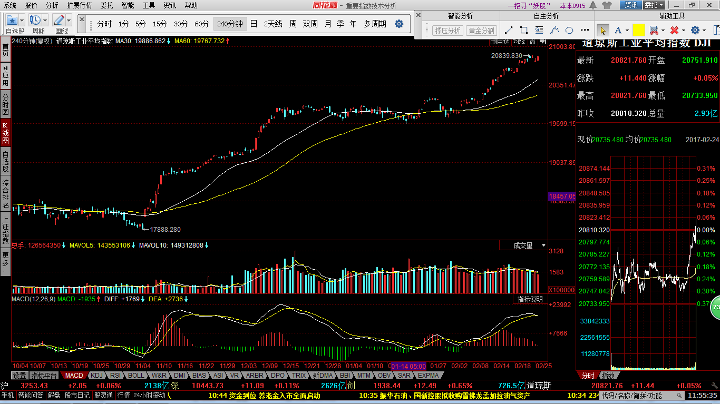Screen dimensions: 720x404
Task: Select the 240分钟 period button
Action: 230,24
